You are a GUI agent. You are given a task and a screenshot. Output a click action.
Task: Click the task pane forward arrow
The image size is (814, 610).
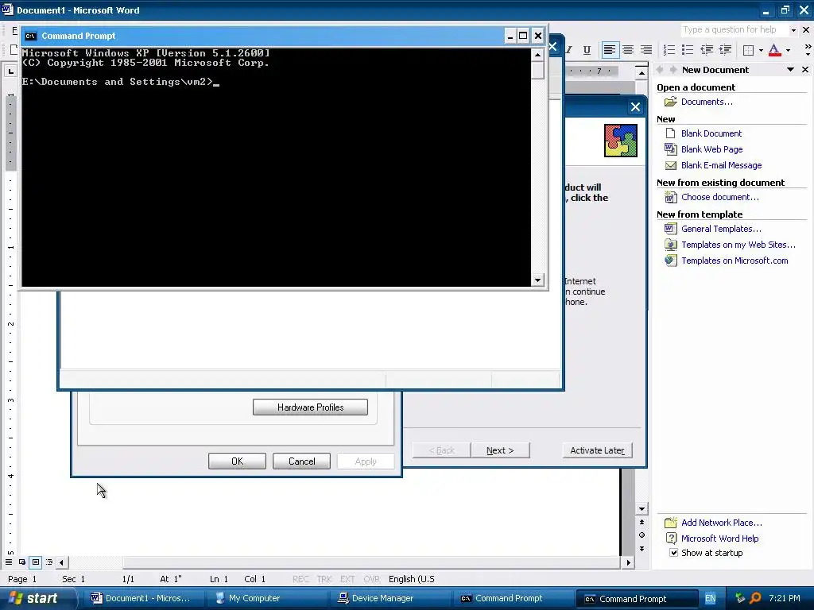pyautogui.click(x=673, y=70)
